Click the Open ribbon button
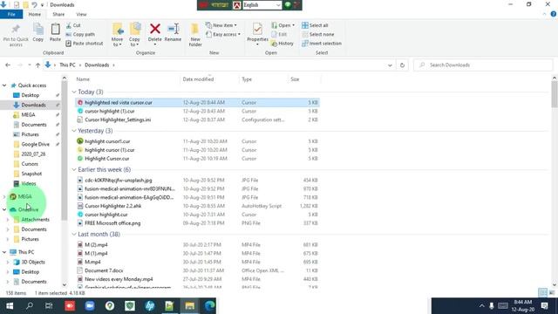558x314 pixels. coord(282,25)
